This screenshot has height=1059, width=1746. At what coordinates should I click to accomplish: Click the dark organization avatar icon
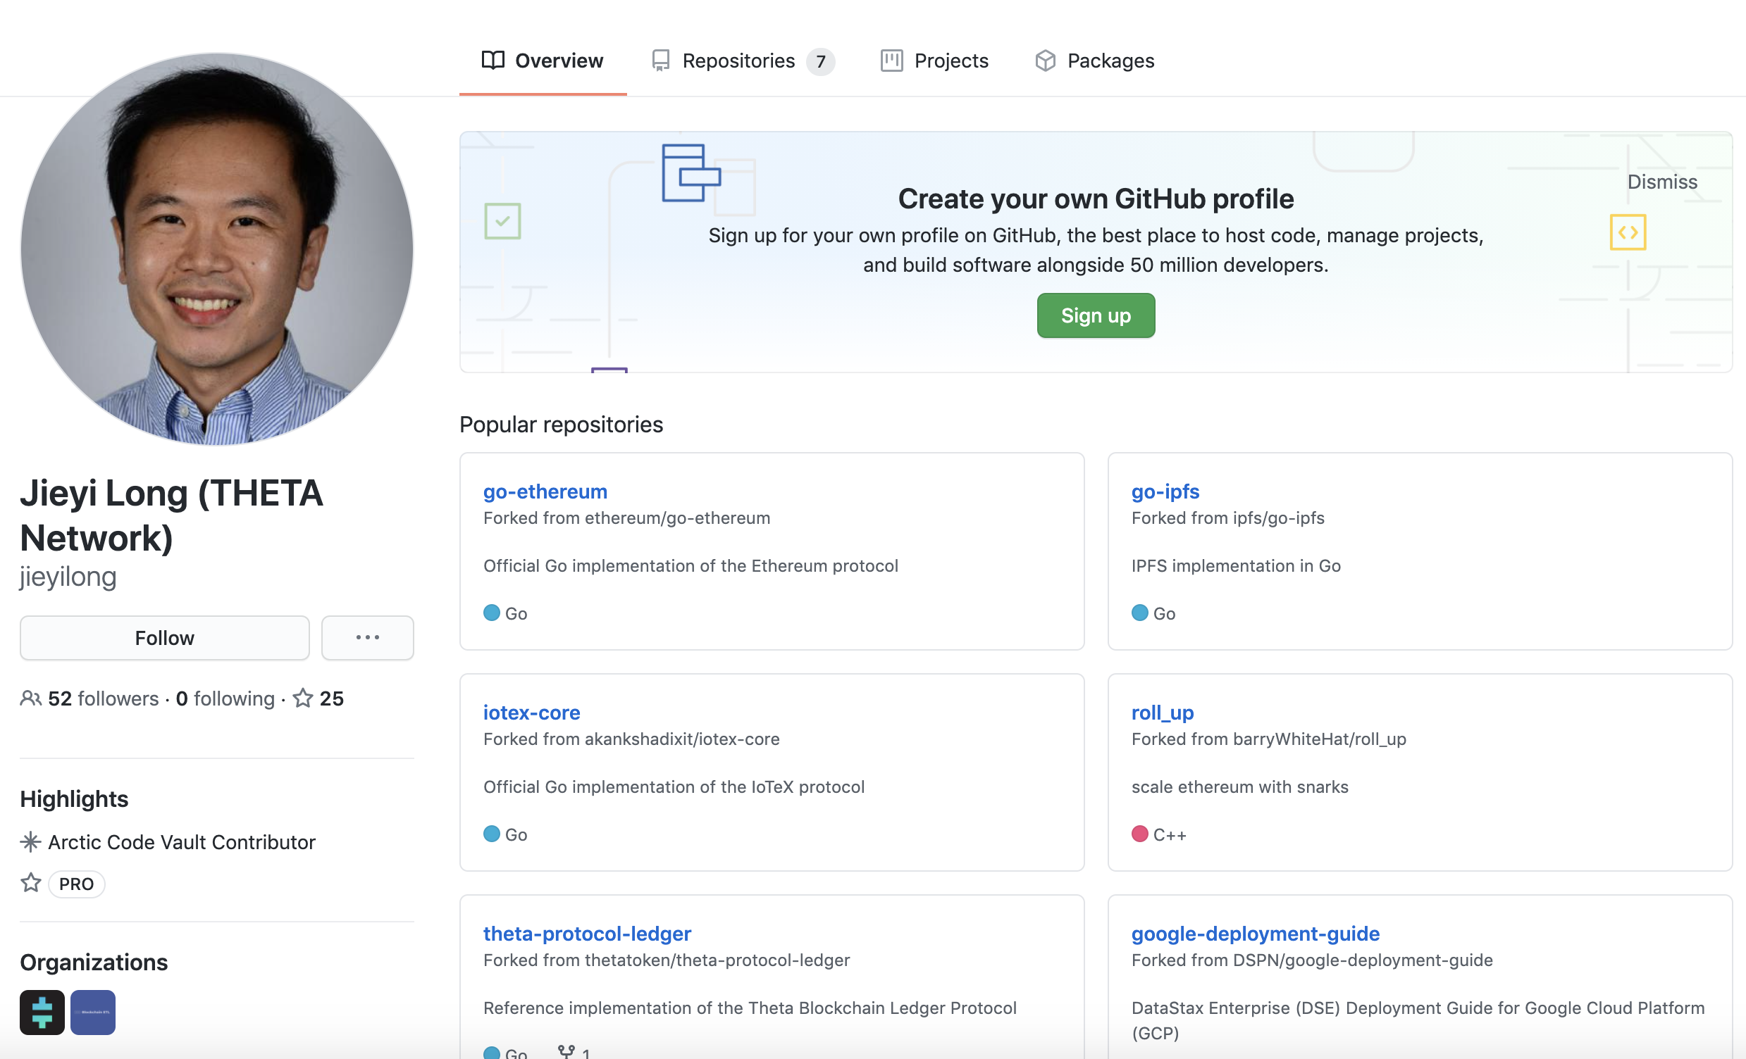point(42,1012)
